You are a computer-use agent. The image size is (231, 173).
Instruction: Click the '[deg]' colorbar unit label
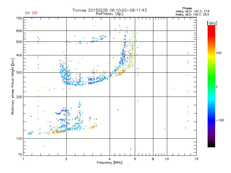pos(212,23)
